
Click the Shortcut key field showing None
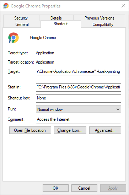tap(79, 98)
